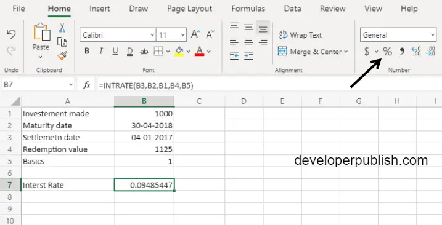
Task: Switch to the Formulas tab
Action: (248, 9)
